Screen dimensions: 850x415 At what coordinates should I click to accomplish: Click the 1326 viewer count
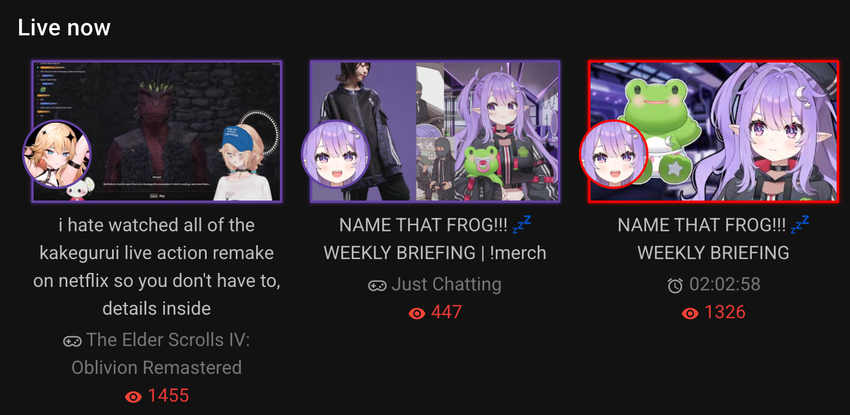[725, 312]
